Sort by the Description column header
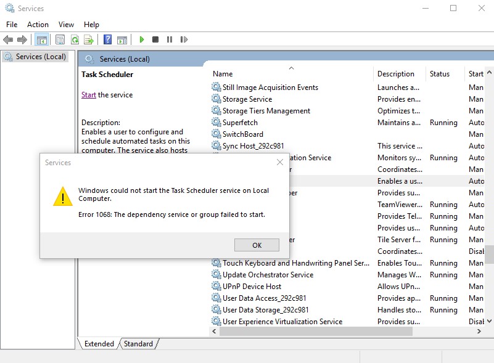 point(396,74)
